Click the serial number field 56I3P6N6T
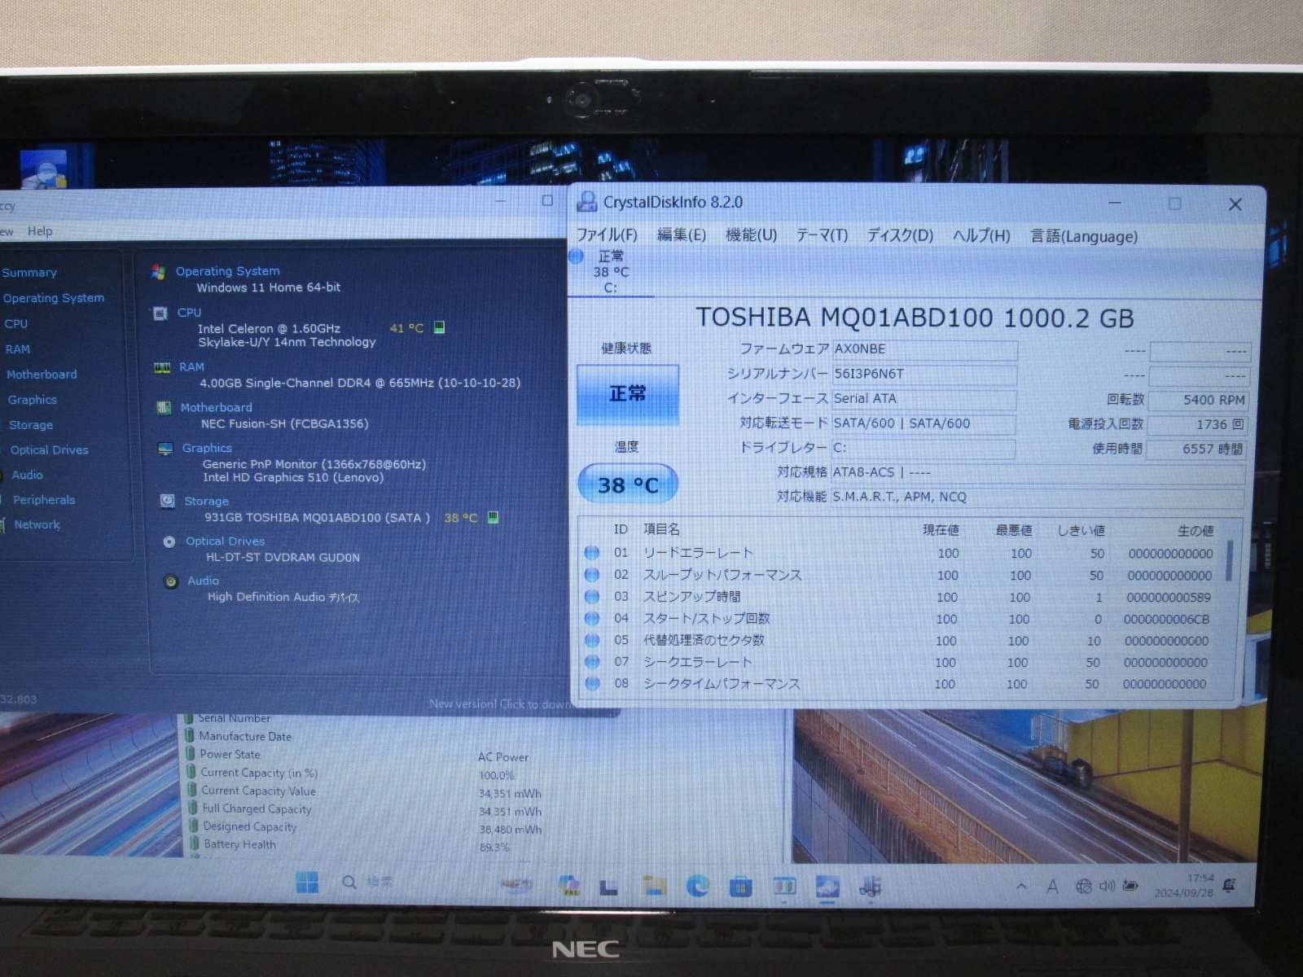 coord(924,375)
